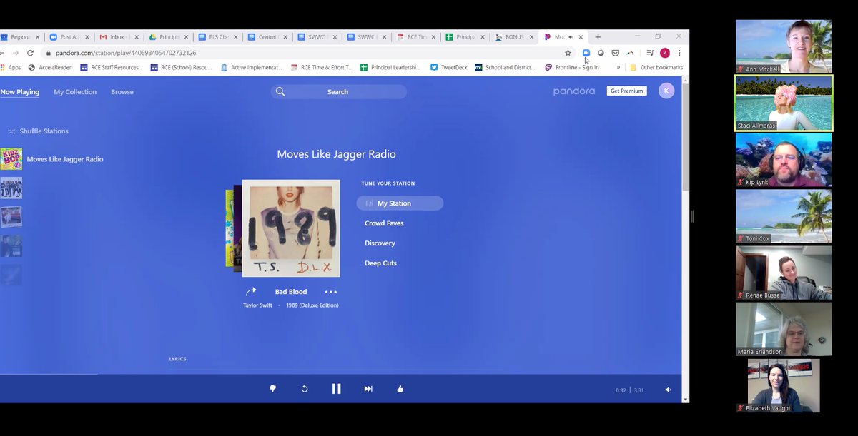Open the Taylor Swift artist link

click(256, 305)
